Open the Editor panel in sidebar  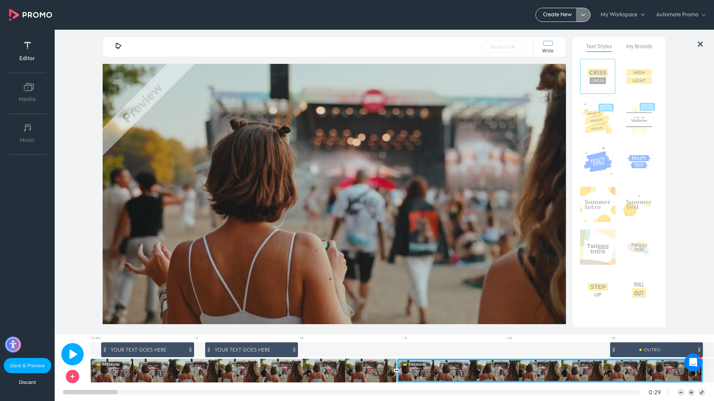pyautogui.click(x=27, y=51)
